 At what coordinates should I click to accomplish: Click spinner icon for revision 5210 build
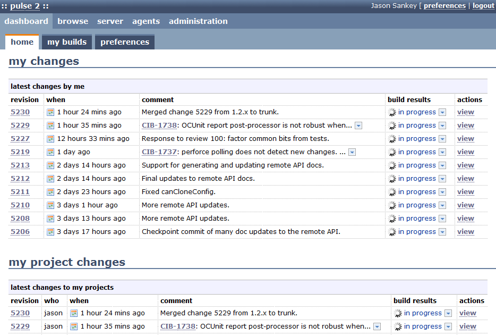coord(392,205)
